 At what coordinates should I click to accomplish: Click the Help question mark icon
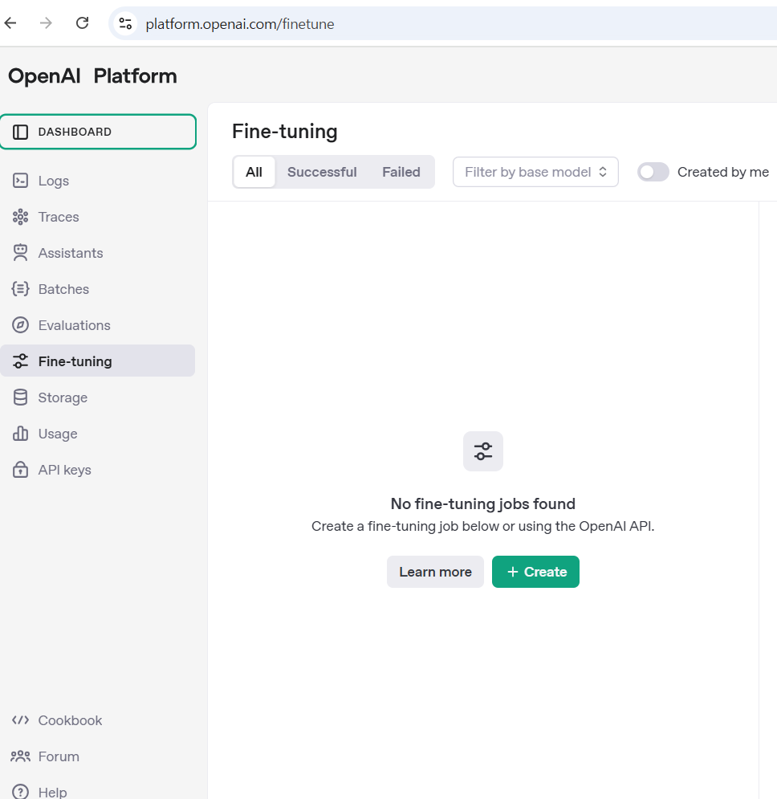(20, 791)
